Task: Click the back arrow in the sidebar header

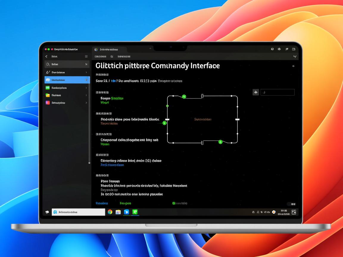Action: coord(46,57)
